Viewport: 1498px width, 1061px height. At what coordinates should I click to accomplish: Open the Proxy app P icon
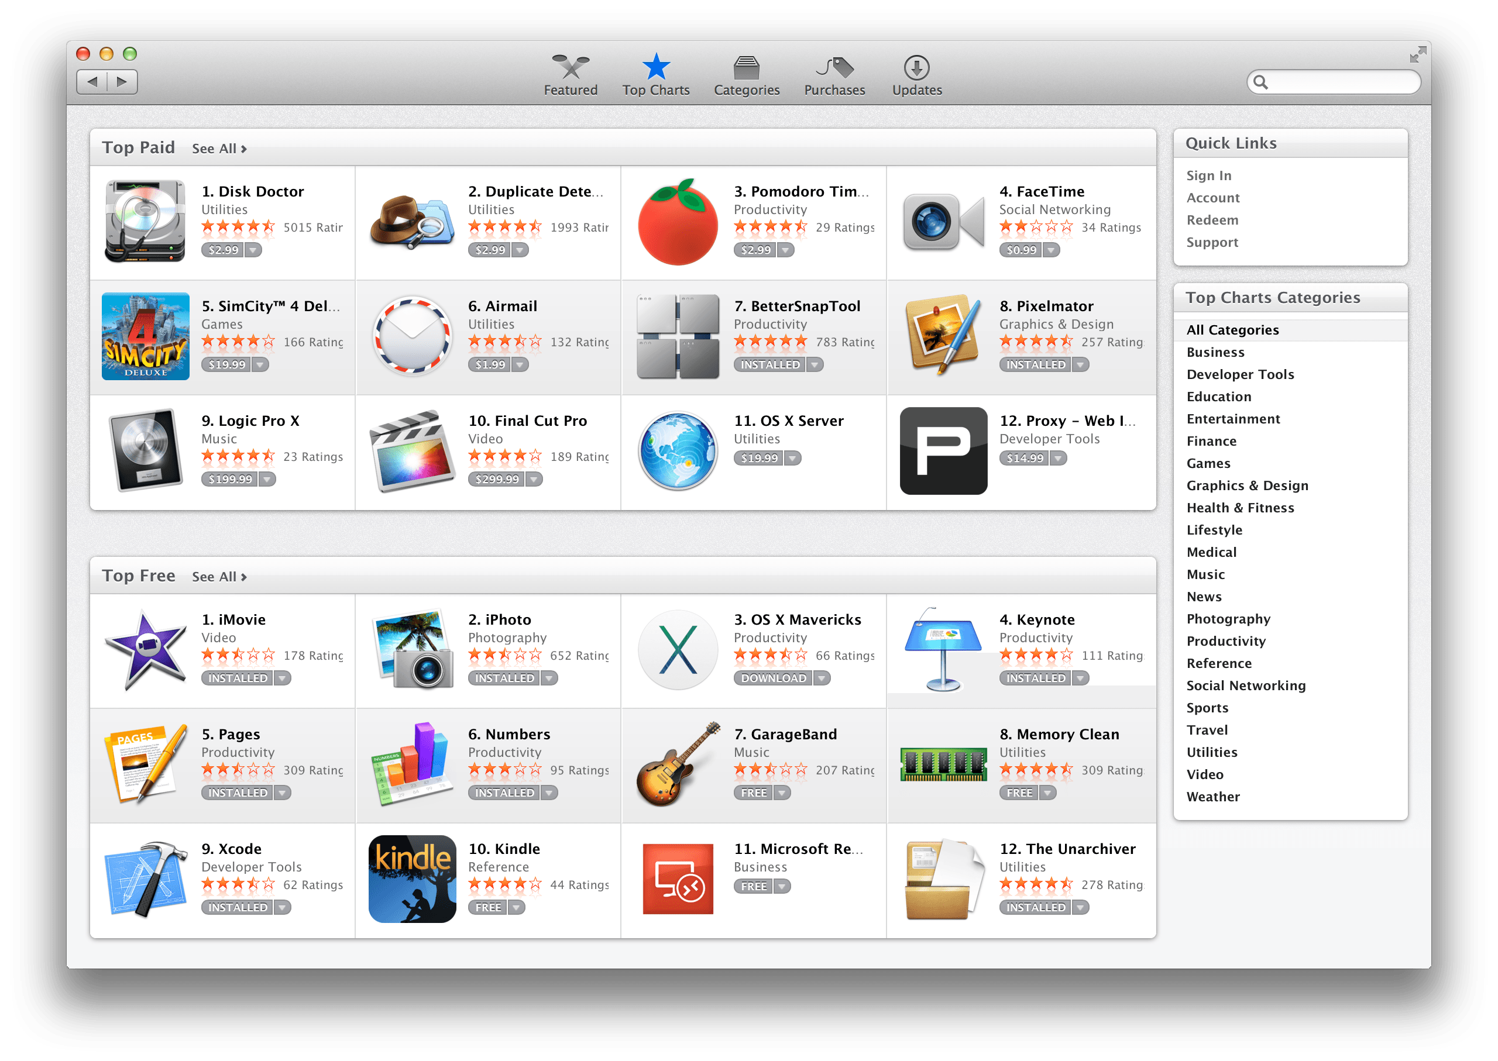[x=943, y=451]
